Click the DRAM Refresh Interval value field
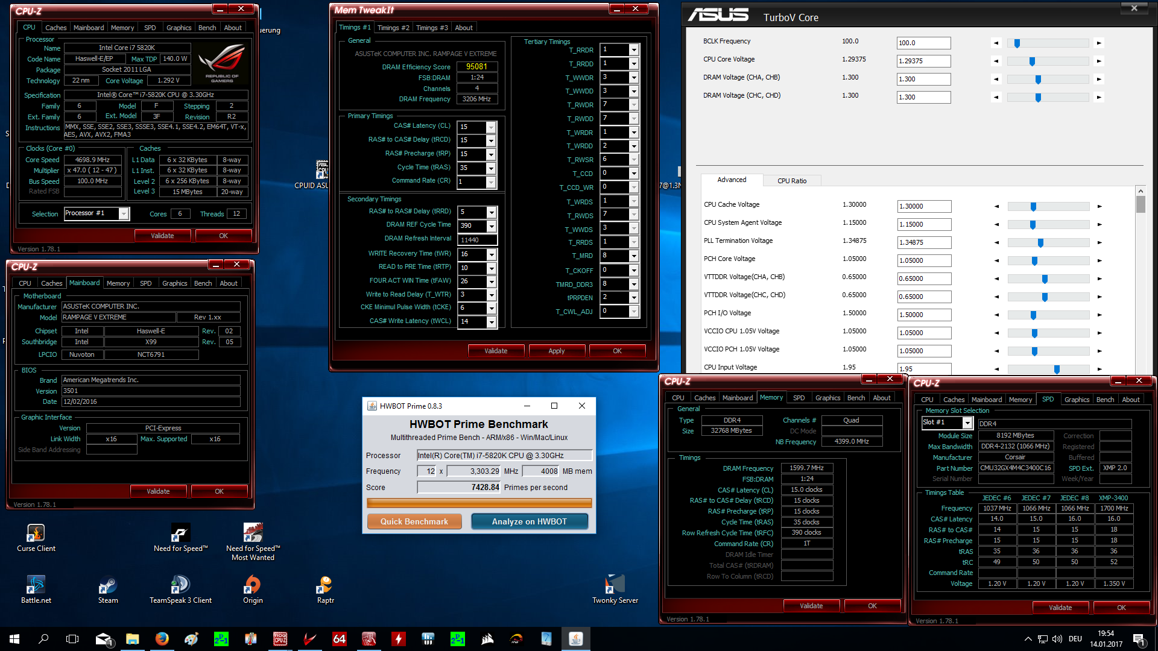 [x=478, y=240]
